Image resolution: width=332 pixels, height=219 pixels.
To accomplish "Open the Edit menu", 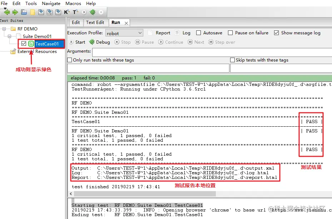I will pos(16,3).
